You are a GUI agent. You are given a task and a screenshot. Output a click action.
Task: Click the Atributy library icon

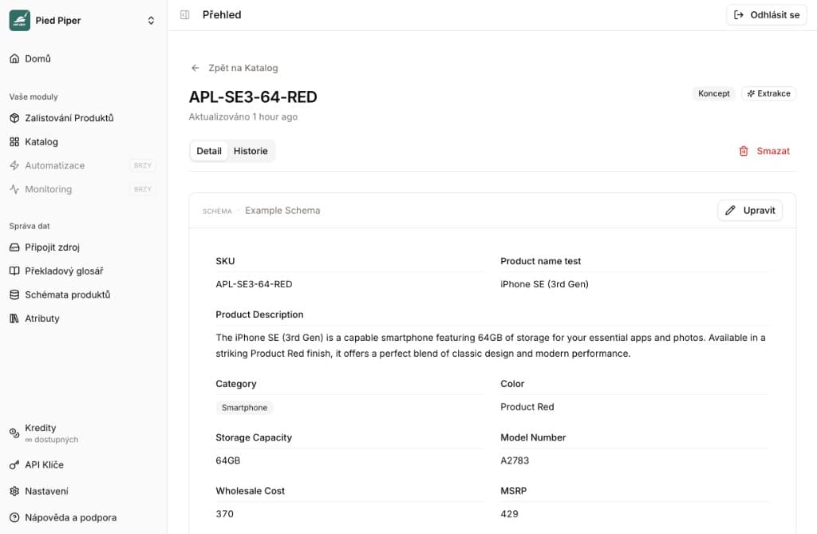14,318
